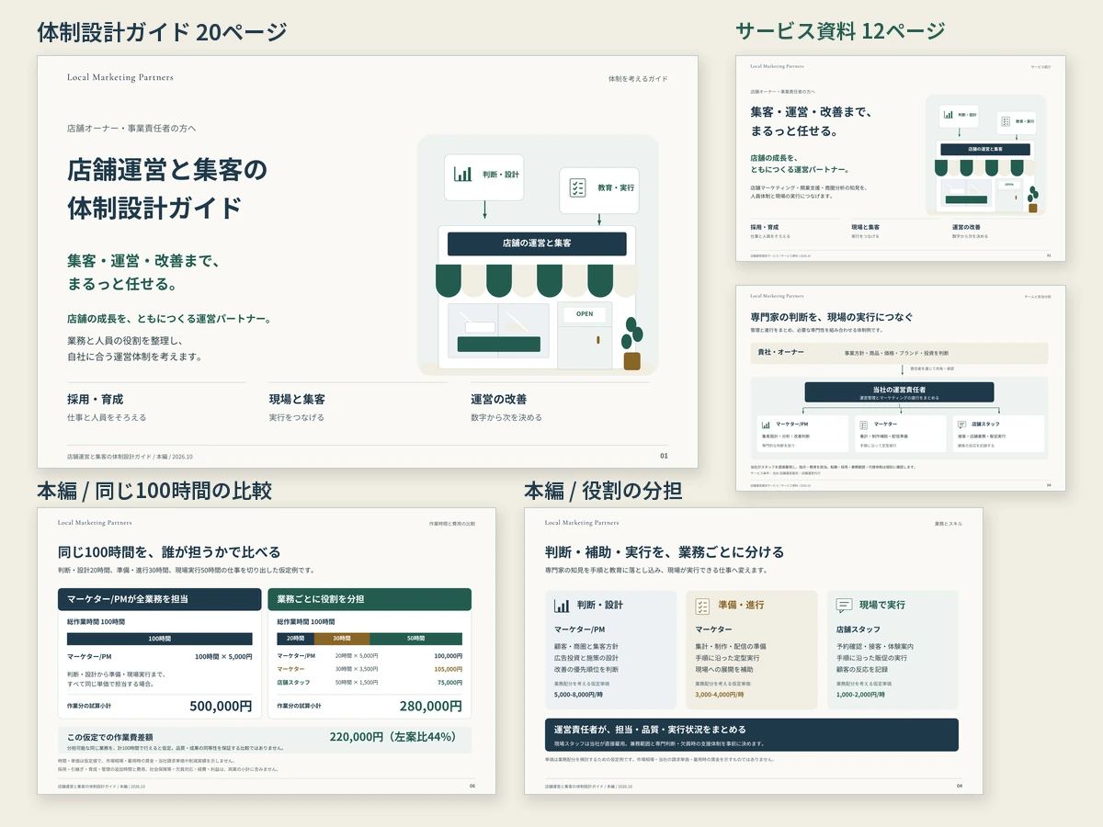Viewport: 1103px width, 827px height.
Task: Click the 500,000円 subtotal
Action: pyautogui.click(x=221, y=706)
